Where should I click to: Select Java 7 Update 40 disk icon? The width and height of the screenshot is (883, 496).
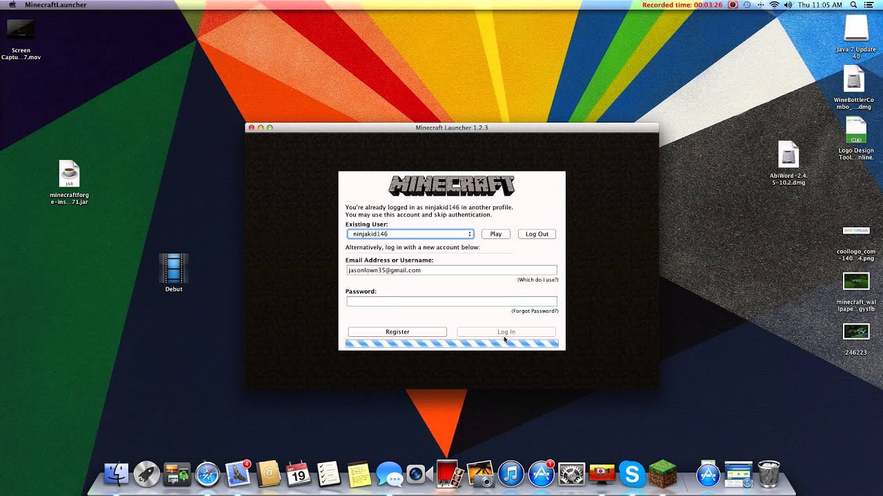tap(856, 38)
